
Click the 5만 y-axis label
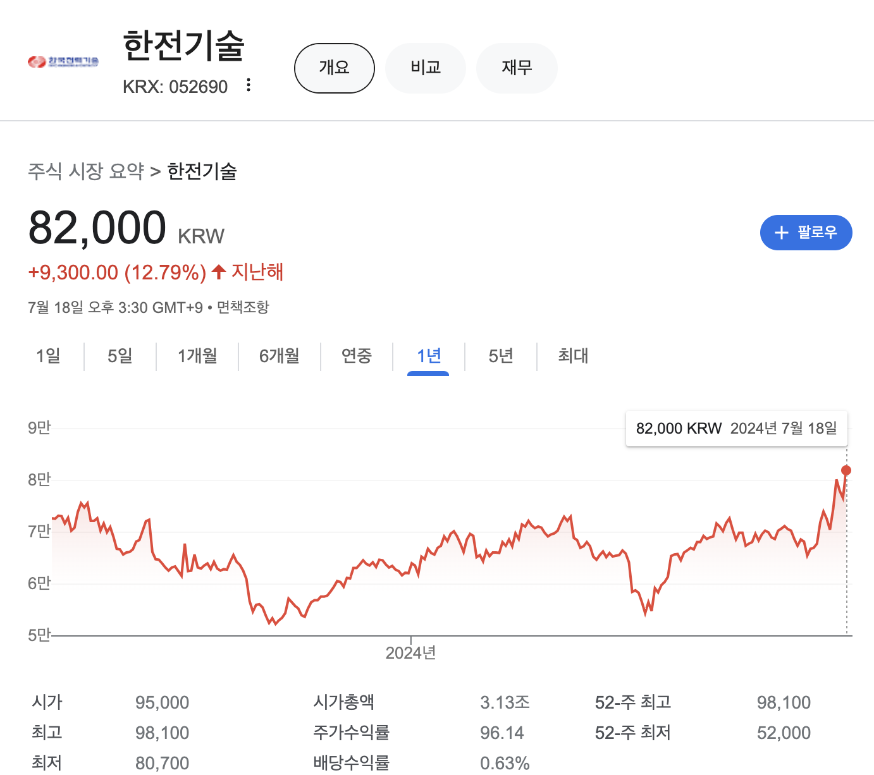tap(39, 635)
